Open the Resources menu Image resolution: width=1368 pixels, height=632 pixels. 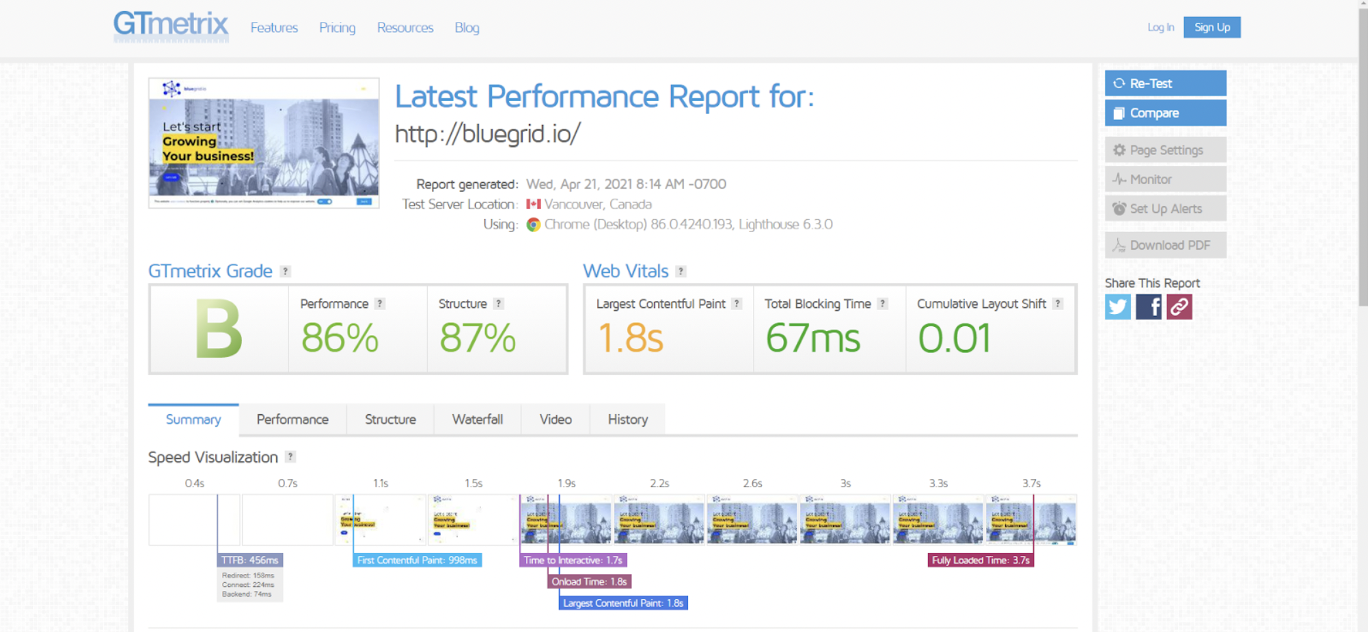[x=405, y=28]
